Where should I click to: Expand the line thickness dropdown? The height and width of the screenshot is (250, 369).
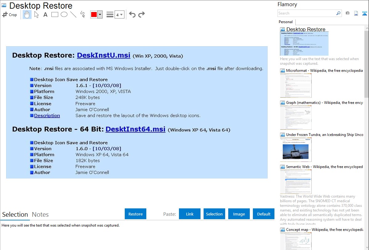[120, 14]
